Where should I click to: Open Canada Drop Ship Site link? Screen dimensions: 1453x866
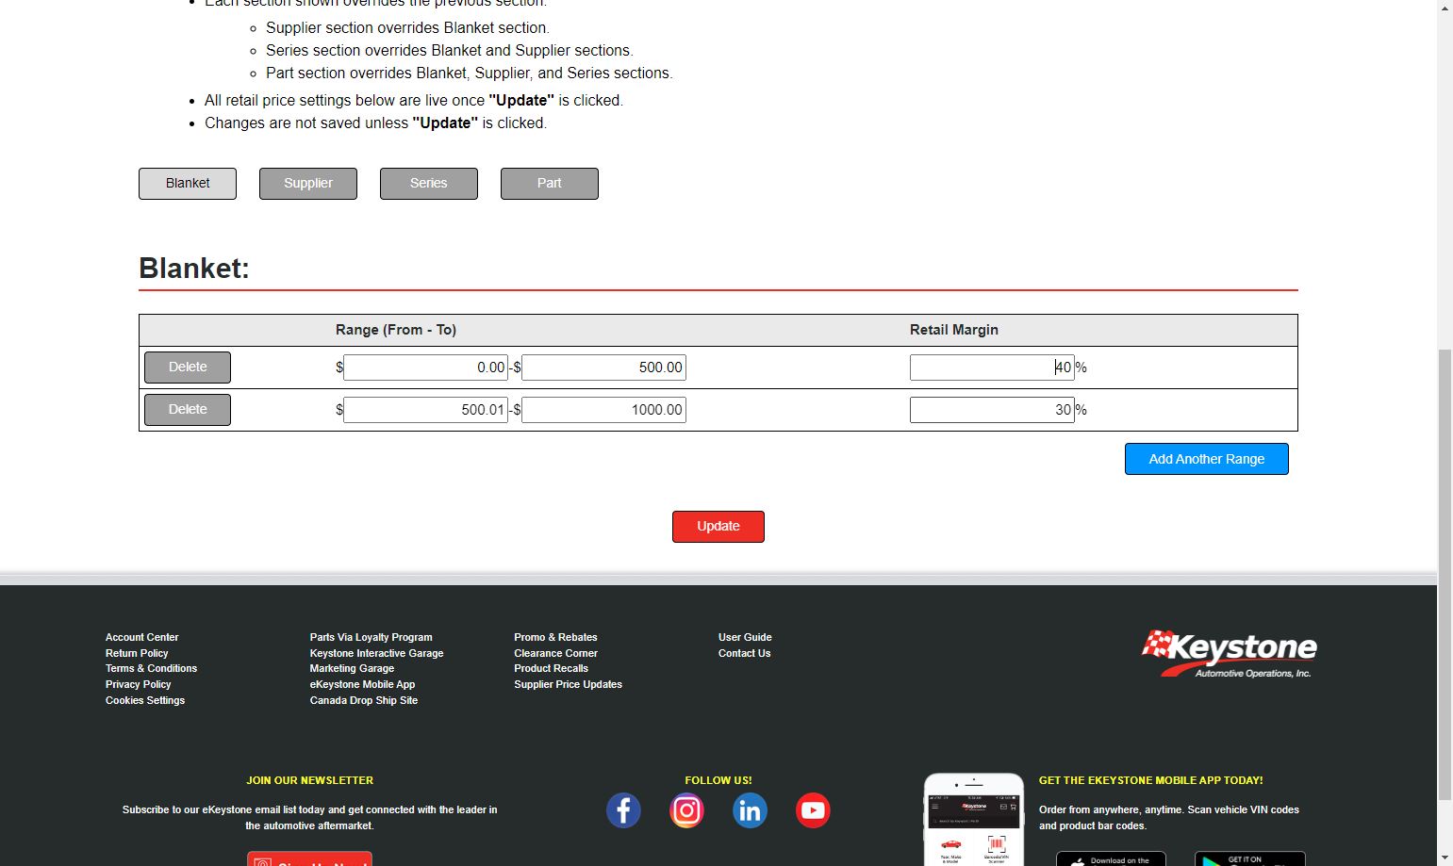coord(364,701)
